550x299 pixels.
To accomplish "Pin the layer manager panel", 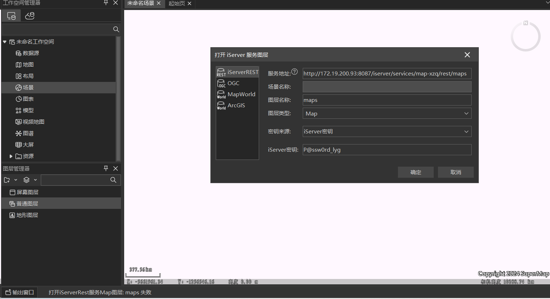I will (x=106, y=168).
